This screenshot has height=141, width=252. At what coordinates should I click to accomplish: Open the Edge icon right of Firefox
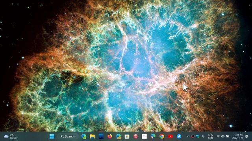(119, 136)
